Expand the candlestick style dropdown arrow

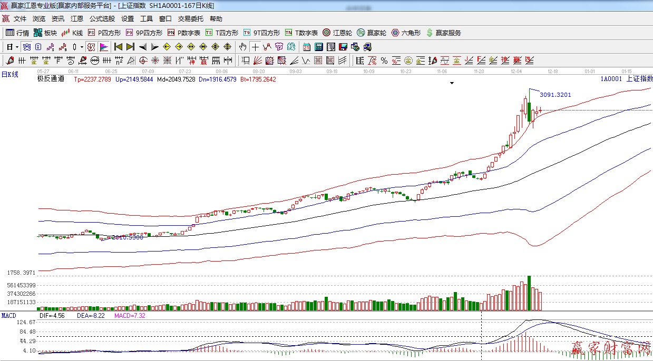click(81, 47)
